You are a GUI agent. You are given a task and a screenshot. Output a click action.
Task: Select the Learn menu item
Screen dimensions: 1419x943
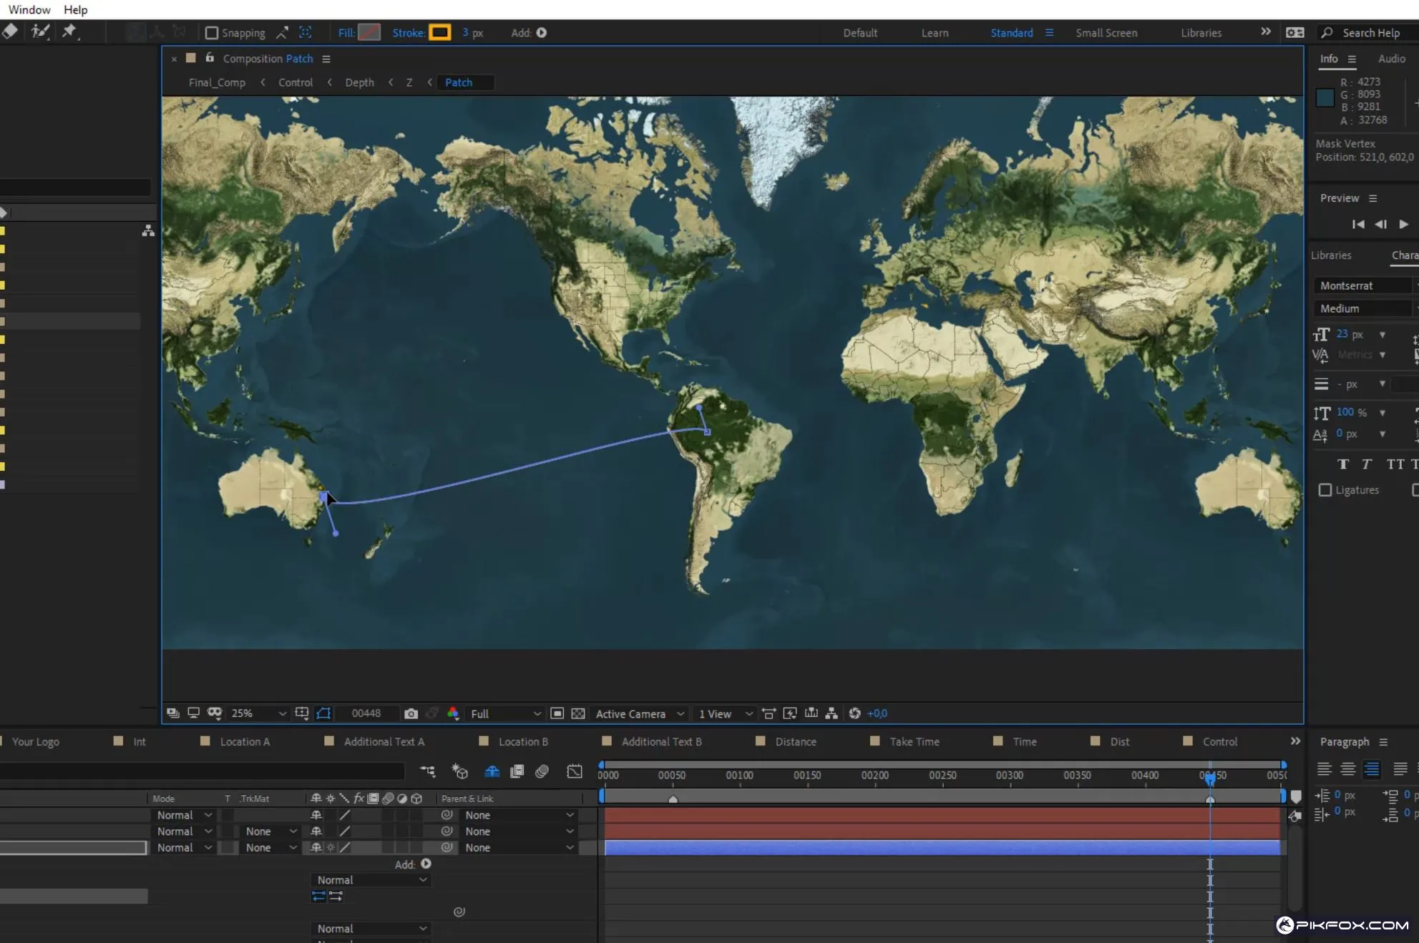click(x=932, y=33)
